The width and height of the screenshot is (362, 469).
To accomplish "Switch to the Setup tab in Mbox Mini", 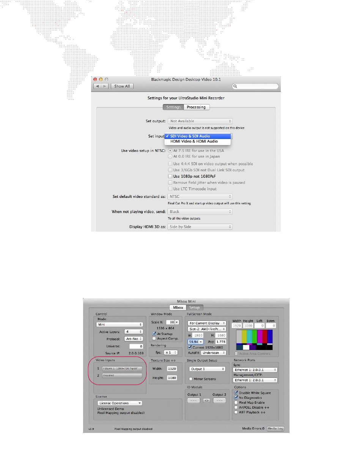I will click(195, 308).
